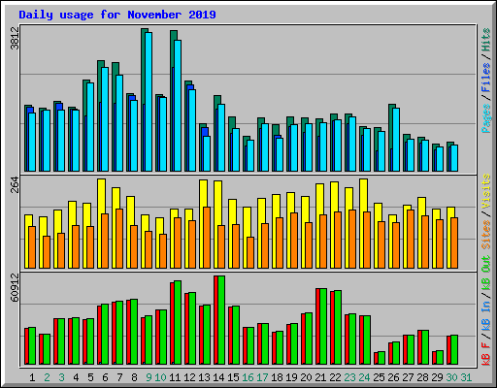Click the day 26 cyan pages bar
The width and height of the screenshot is (497, 388).
(x=396, y=140)
